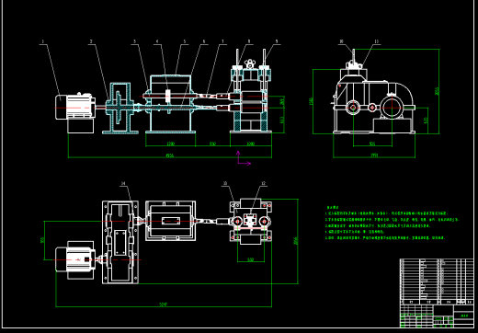Select the green technical requirements notes block

click(x=392, y=223)
